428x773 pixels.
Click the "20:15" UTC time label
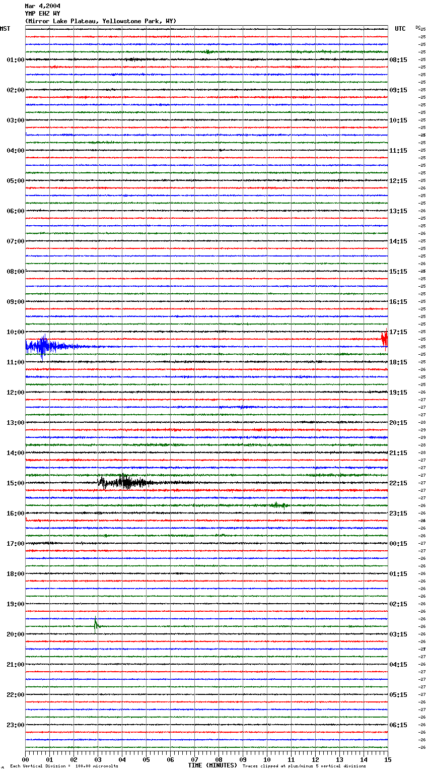[x=398, y=423]
